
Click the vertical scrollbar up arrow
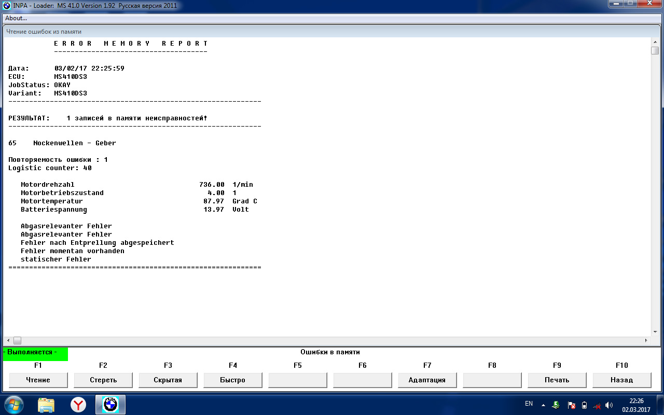click(655, 41)
